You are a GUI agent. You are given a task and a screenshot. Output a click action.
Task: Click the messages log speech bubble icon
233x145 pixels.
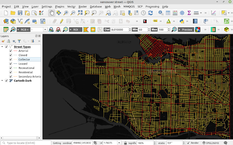point(225,143)
